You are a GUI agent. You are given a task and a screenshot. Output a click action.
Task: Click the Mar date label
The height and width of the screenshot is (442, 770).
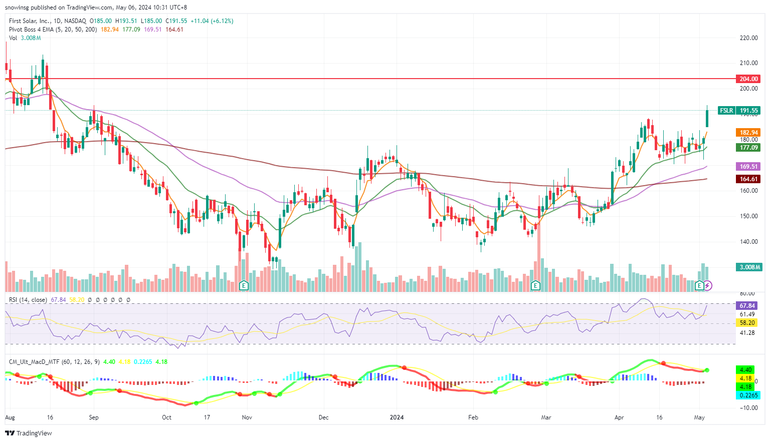546,417
